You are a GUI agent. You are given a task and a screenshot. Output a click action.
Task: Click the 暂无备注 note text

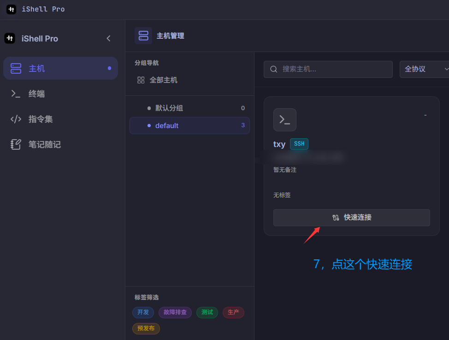pos(285,170)
